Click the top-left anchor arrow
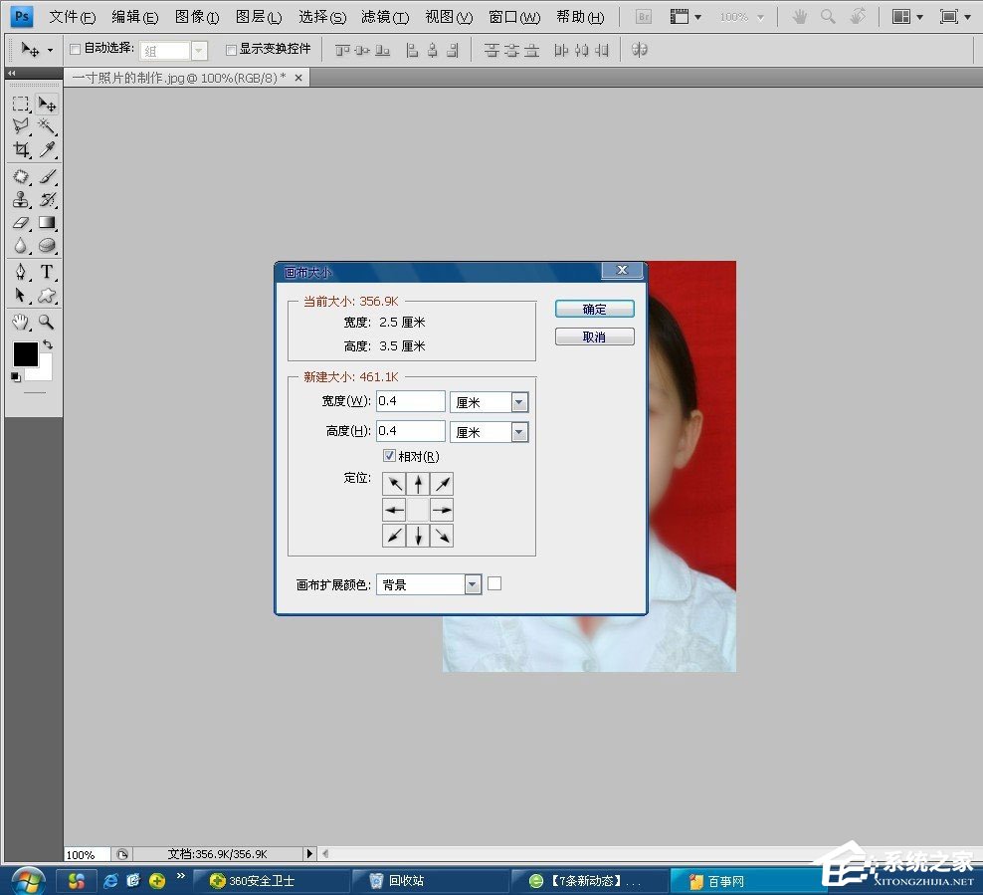 coord(395,484)
